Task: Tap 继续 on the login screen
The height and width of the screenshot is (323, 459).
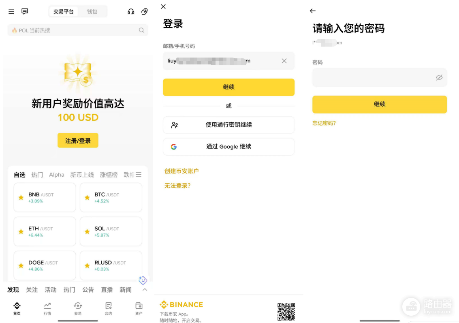Action: pos(228,87)
